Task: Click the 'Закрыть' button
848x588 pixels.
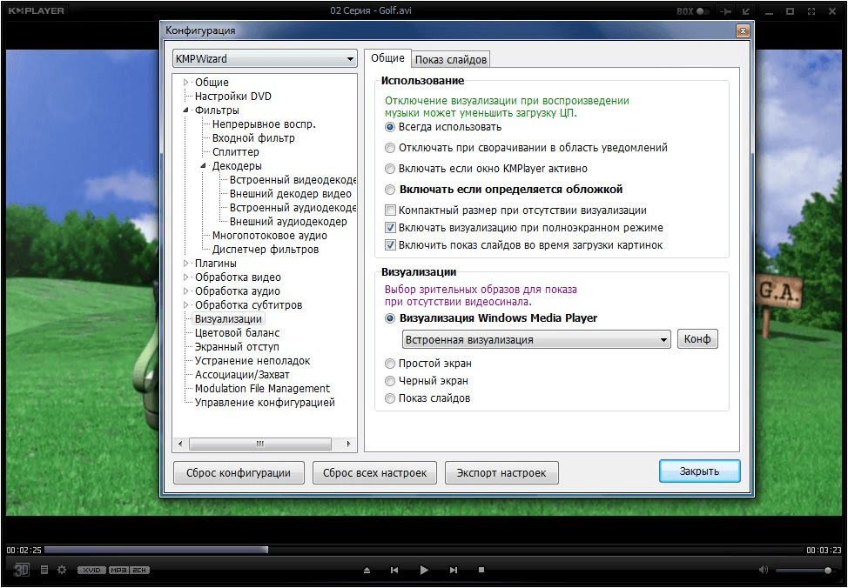Action: click(x=699, y=471)
